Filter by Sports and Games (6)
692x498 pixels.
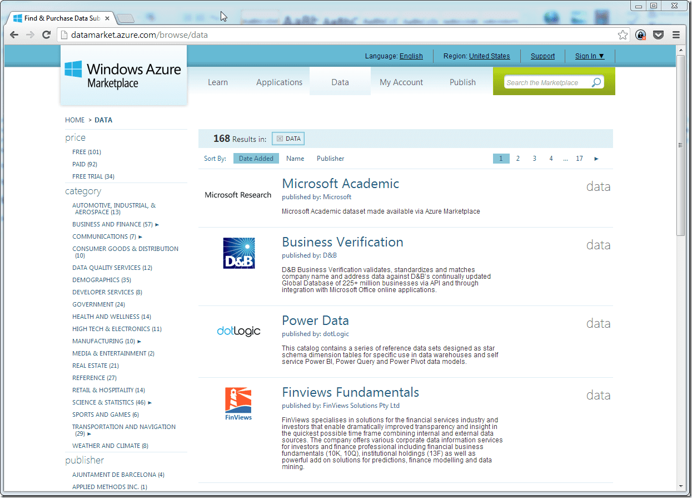(106, 415)
